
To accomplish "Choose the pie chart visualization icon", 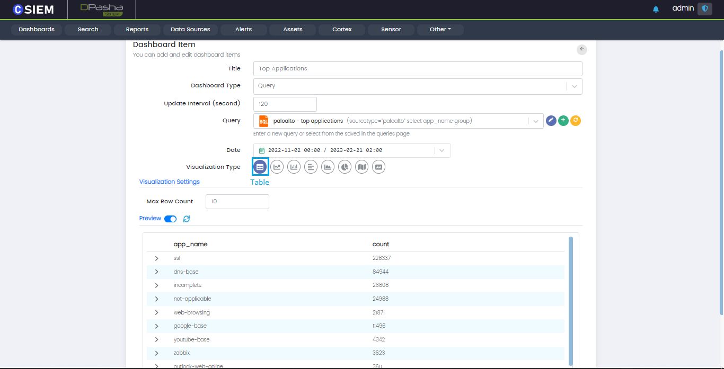I will pos(345,167).
